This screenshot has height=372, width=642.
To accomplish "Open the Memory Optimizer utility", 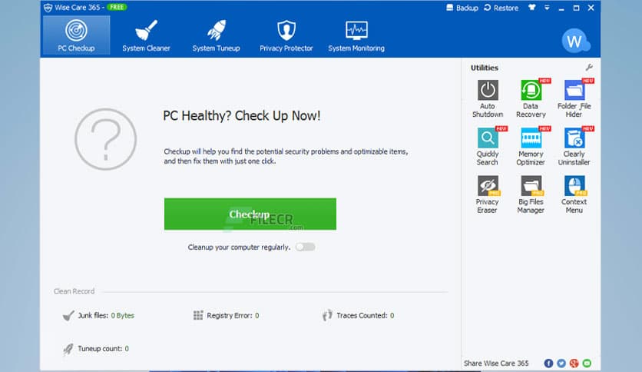I will point(531,146).
